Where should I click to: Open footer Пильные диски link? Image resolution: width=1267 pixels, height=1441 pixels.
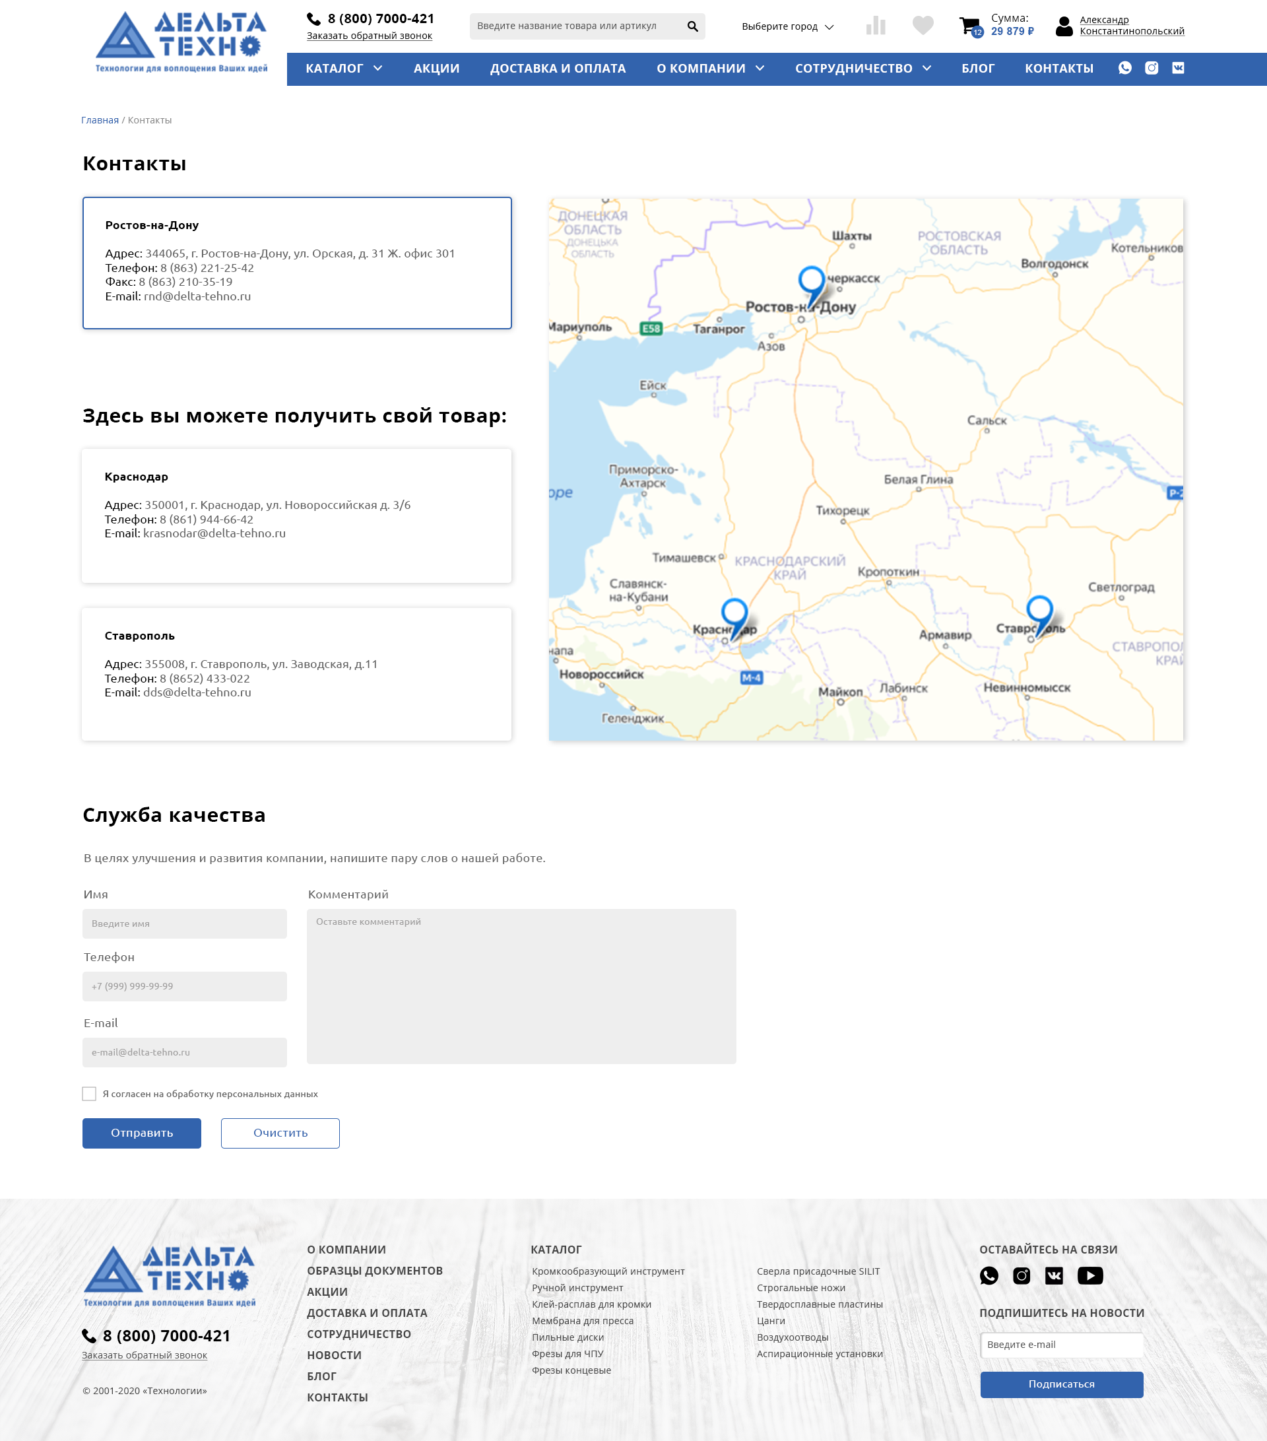568,1337
